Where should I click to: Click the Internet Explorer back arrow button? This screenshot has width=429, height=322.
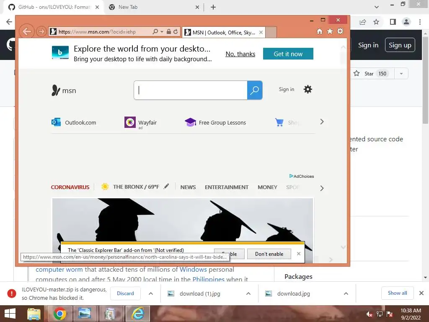click(27, 31)
